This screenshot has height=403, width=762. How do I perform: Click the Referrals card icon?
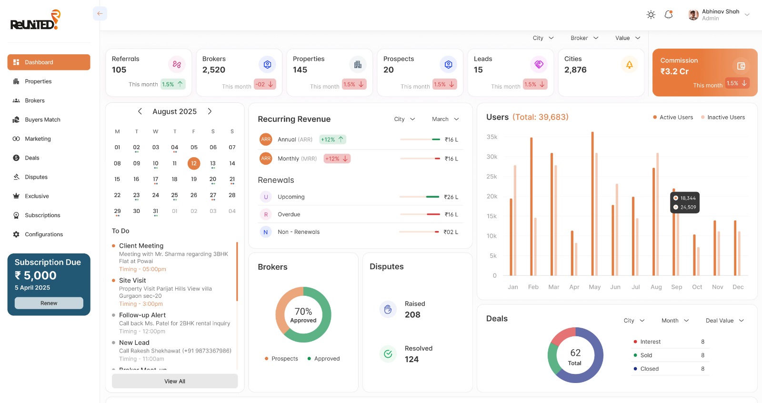[x=177, y=64]
